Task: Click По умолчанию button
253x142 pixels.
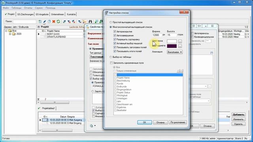Action: tap(178, 122)
